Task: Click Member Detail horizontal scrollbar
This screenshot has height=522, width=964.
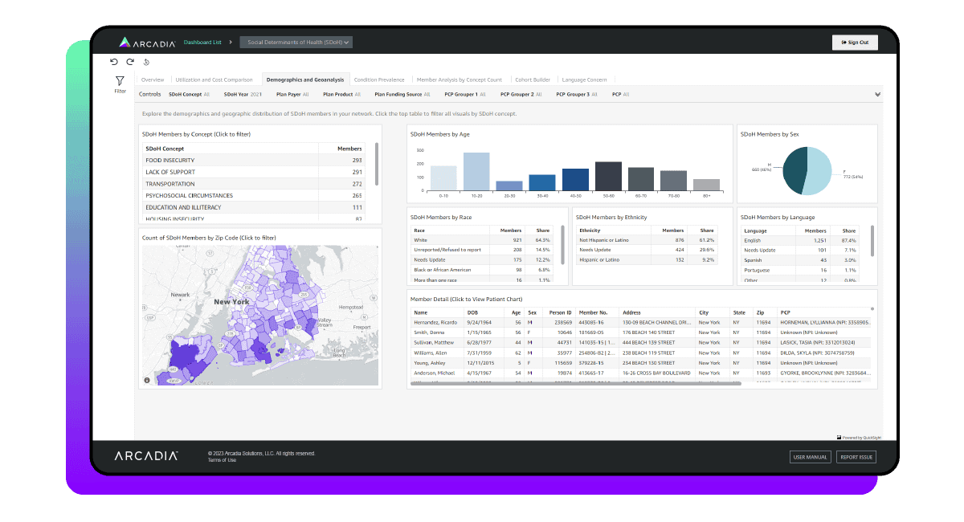Action: click(574, 384)
